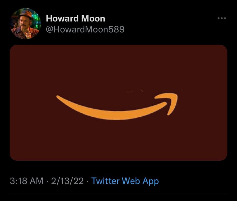Image resolution: width=237 pixels, height=201 pixels.
Task: Click the small faint marks above the orange arrow
Action: (135, 91)
